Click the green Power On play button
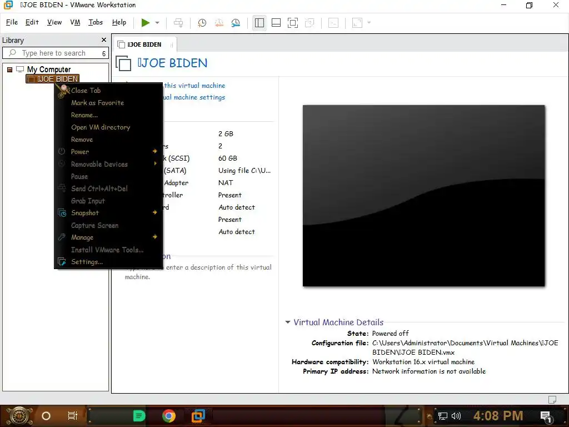 pos(146,23)
